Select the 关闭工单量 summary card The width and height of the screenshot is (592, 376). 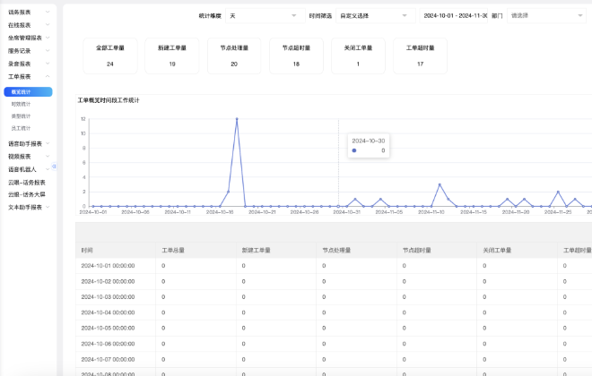point(358,56)
